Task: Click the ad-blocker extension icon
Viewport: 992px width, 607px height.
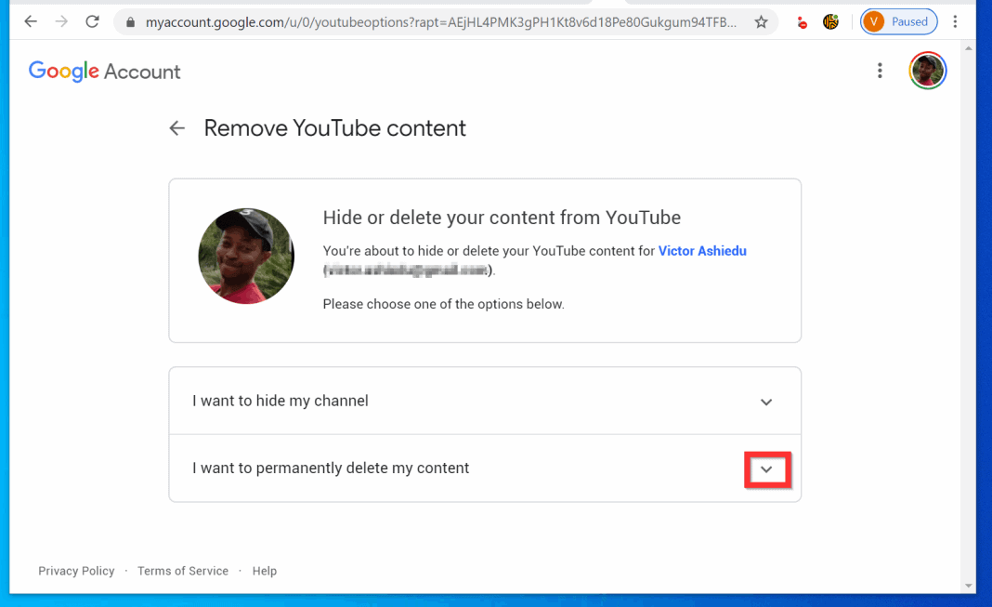Action: [x=801, y=21]
